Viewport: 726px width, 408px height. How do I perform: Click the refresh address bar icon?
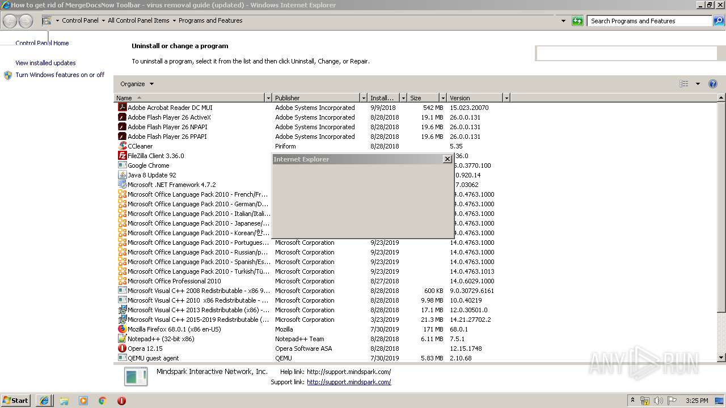point(577,21)
